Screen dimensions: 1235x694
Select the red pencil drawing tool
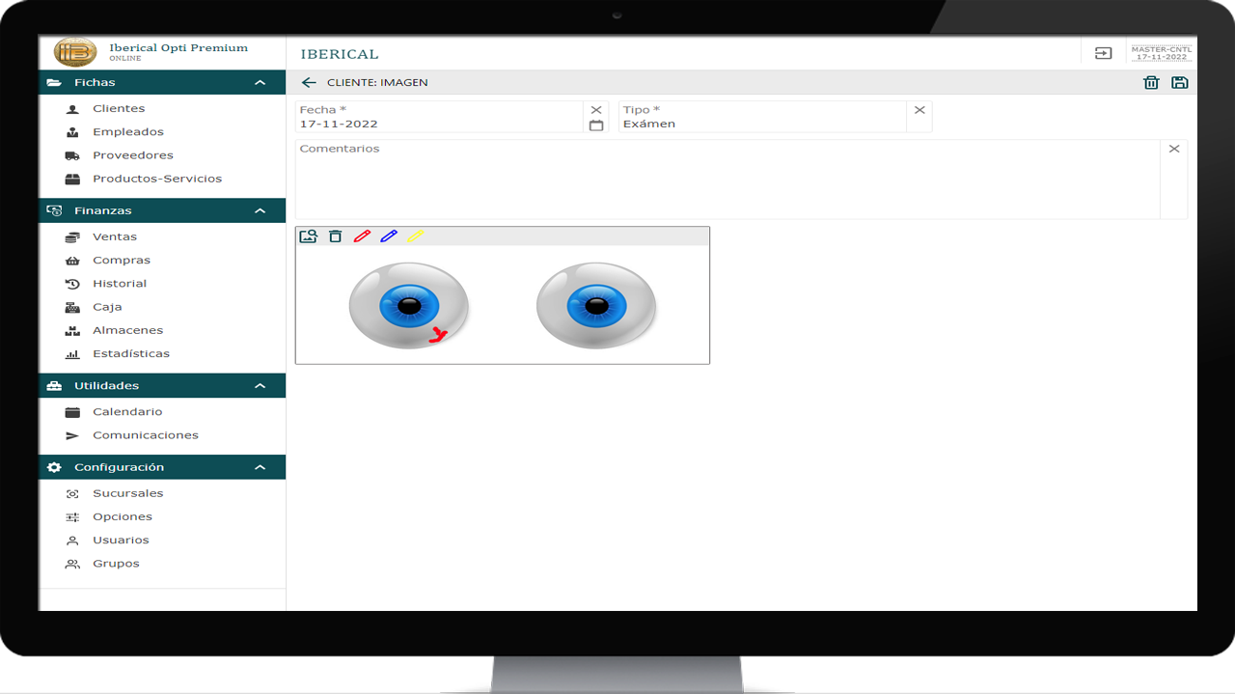[362, 236]
